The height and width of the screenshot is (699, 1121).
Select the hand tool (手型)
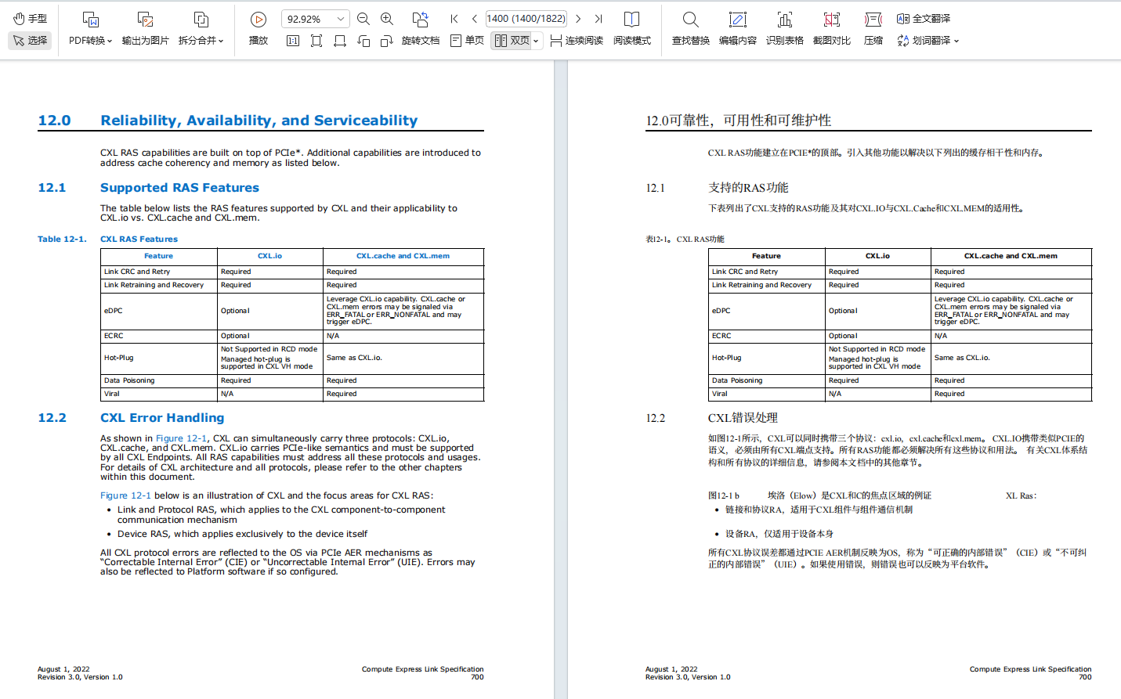coord(29,17)
